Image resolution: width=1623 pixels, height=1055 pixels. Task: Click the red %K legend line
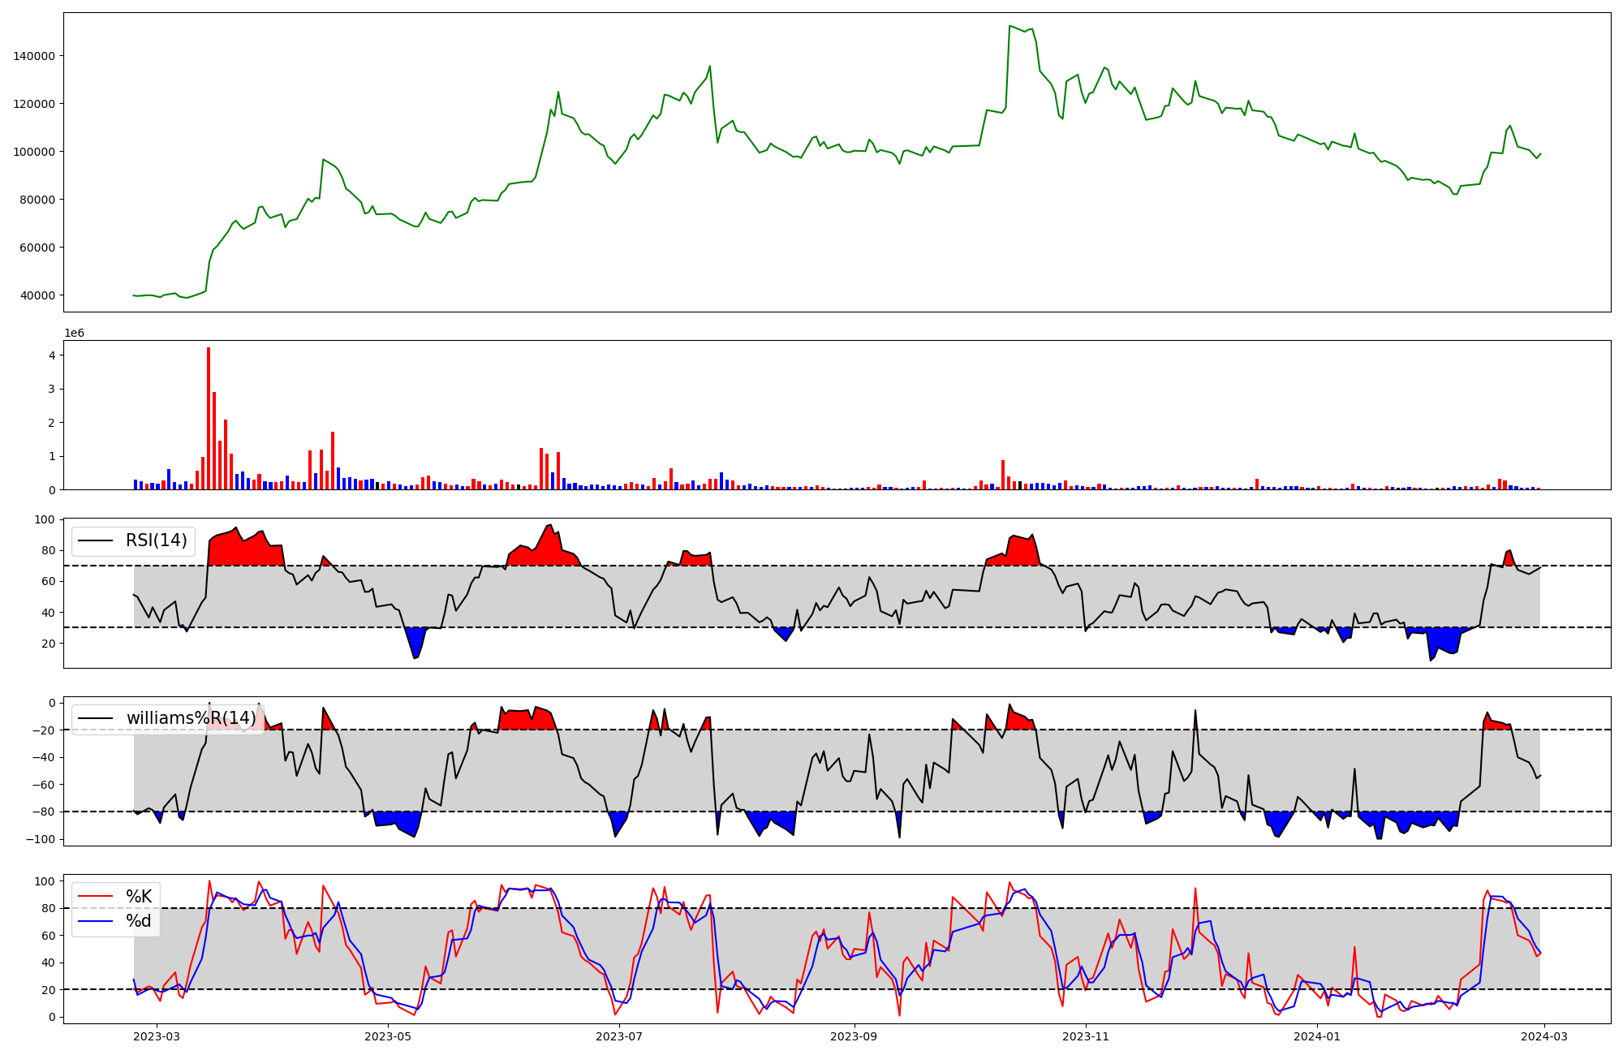point(94,896)
